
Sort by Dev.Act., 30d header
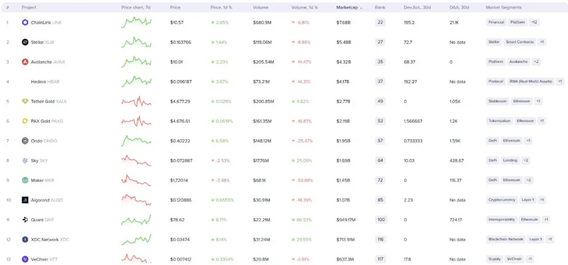point(417,7)
